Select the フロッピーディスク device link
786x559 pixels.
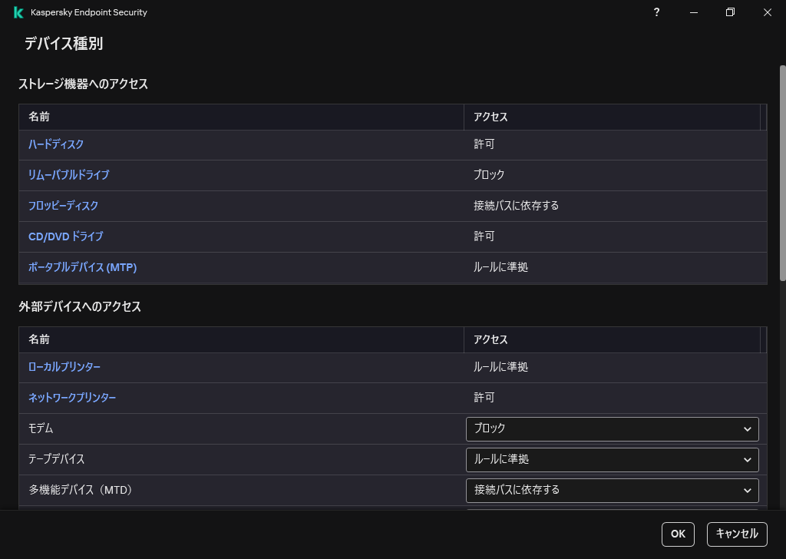pos(63,206)
